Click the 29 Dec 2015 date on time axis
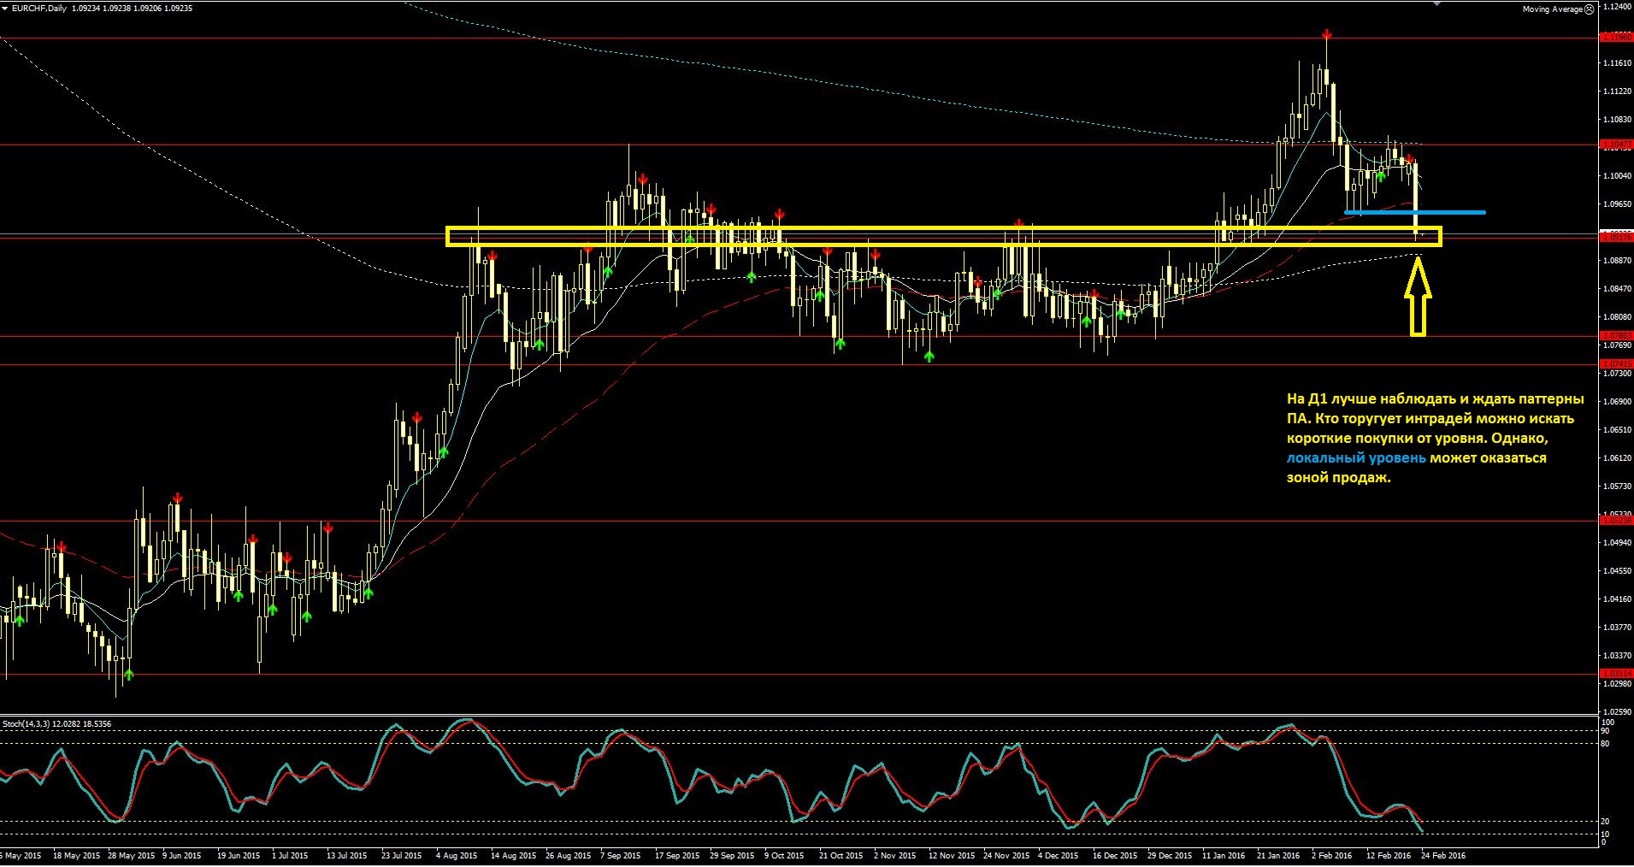Screen dimensions: 1634x867 click(x=1170, y=856)
